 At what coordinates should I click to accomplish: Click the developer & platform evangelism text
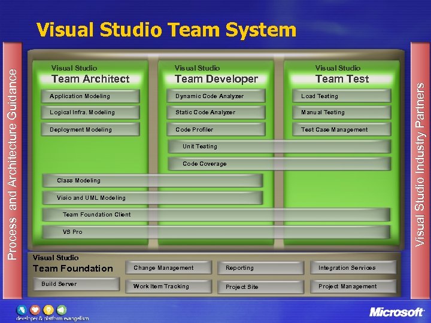pyautogui.click(x=53, y=319)
